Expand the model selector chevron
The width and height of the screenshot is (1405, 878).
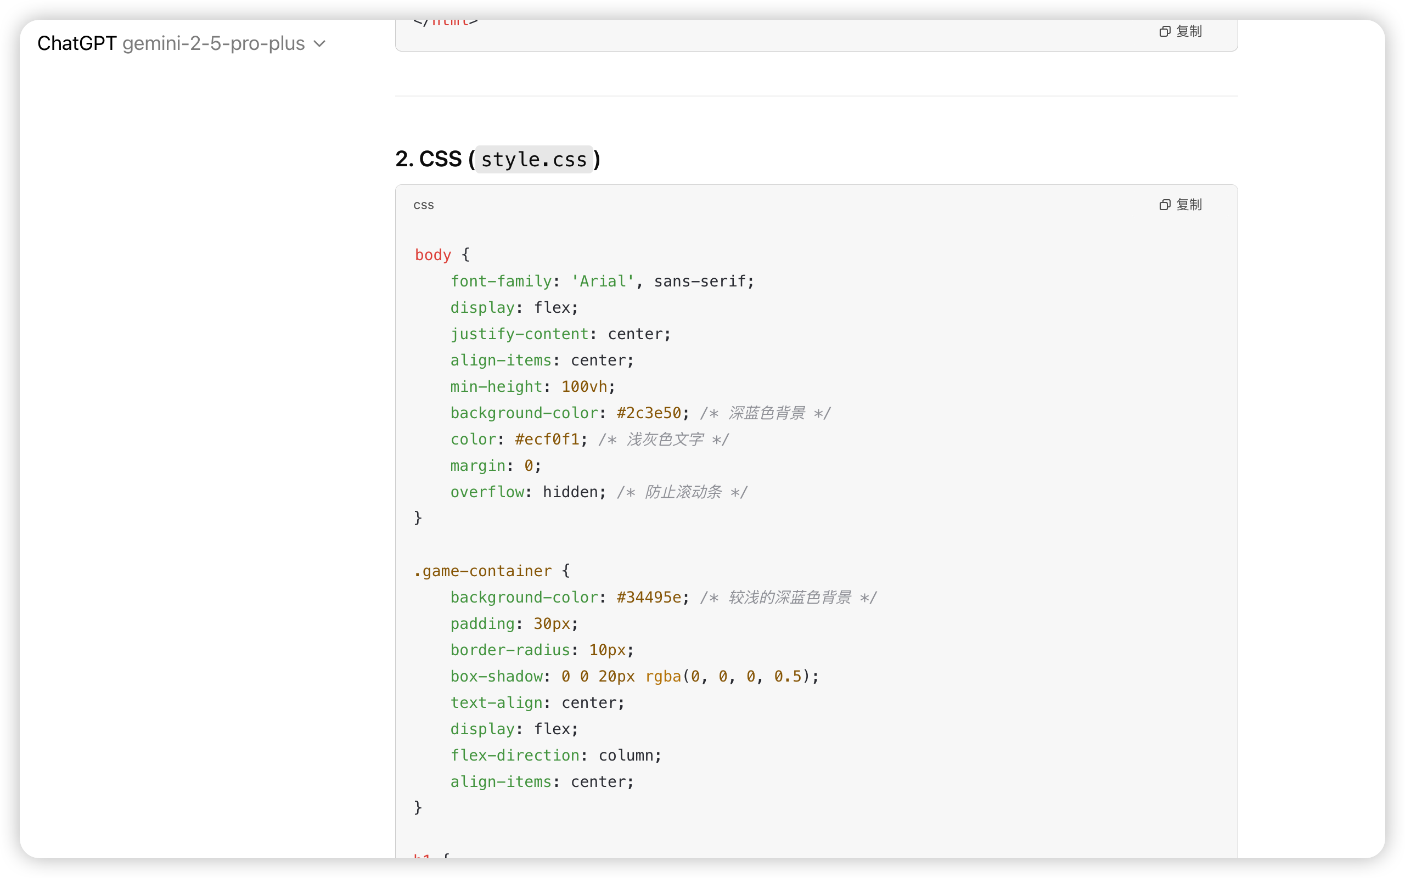pyautogui.click(x=319, y=44)
